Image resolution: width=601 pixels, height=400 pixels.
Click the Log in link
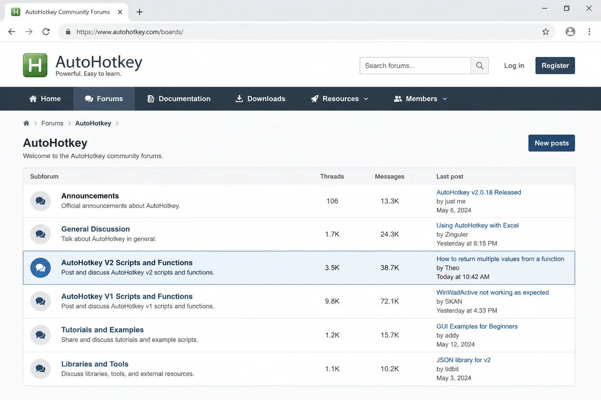point(514,66)
